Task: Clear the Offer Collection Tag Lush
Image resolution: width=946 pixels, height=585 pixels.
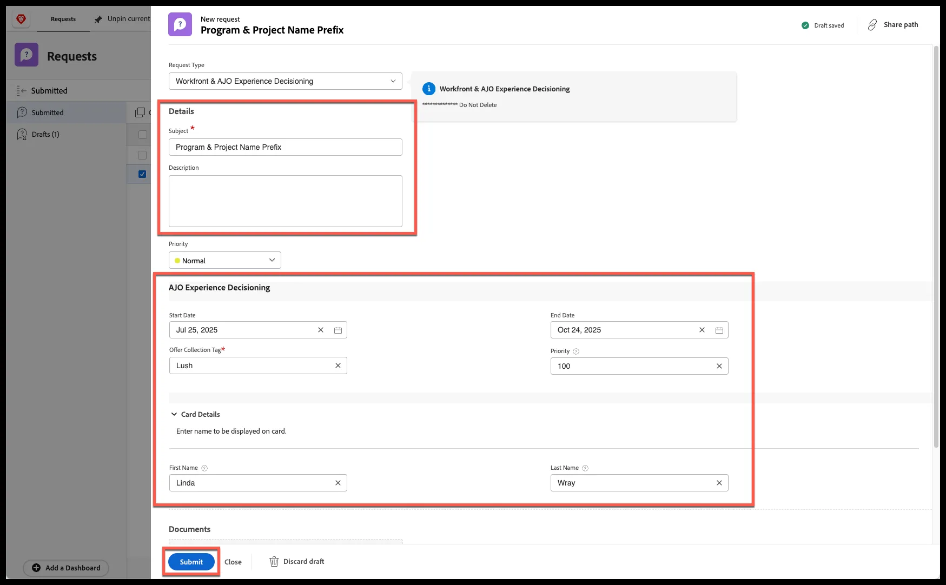Action: coord(338,365)
